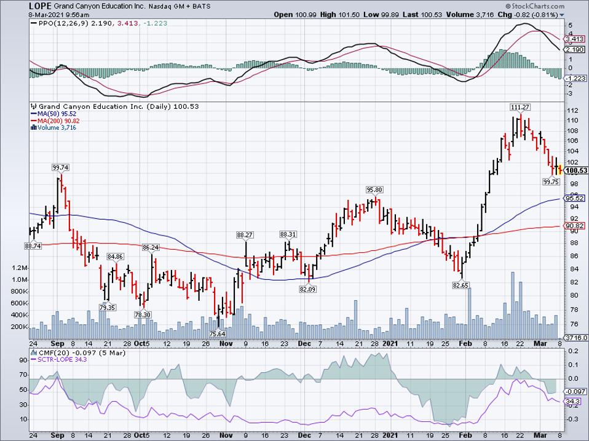Click the 84.86 price label
This screenshot has height=441, width=589.
pos(115,256)
